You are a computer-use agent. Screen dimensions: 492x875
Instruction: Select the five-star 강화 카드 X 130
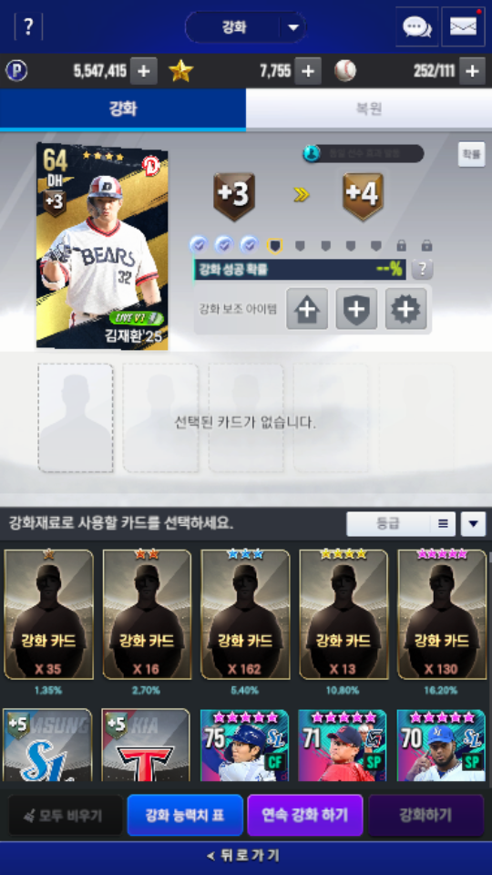coord(441,614)
